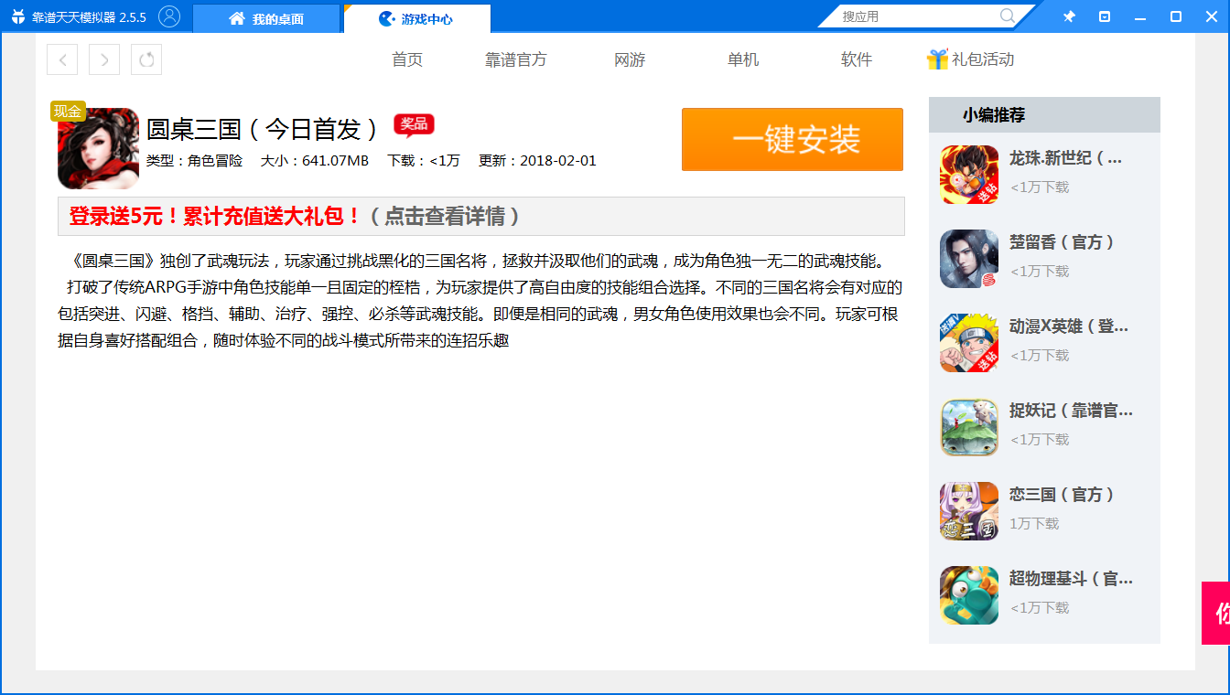Image resolution: width=1230 pixels, height=695 pixels.
Task: Open 动漫X英雄 game icon
Action: tap(969, 343)
